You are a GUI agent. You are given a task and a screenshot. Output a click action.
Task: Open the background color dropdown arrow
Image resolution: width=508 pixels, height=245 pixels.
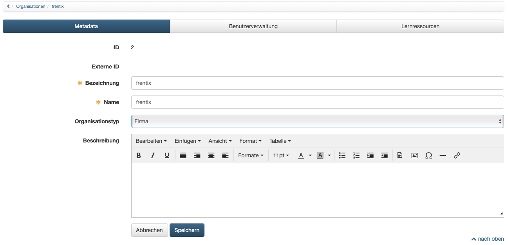tap(329, 155)
